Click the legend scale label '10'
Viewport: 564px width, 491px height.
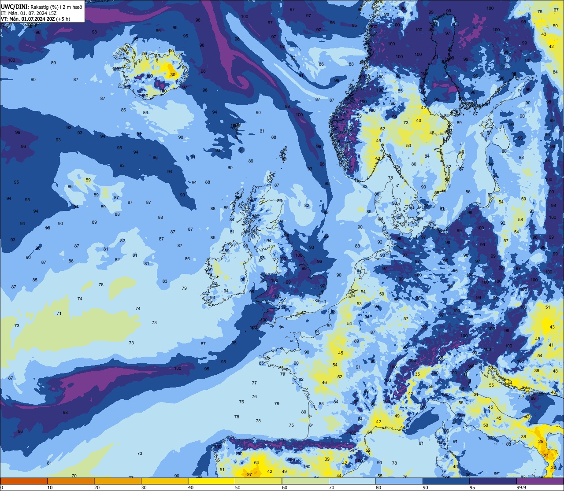[x=50, y=487]
